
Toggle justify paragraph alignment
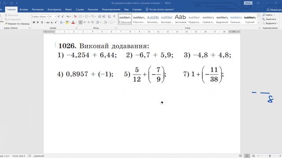tap(93, 22)
